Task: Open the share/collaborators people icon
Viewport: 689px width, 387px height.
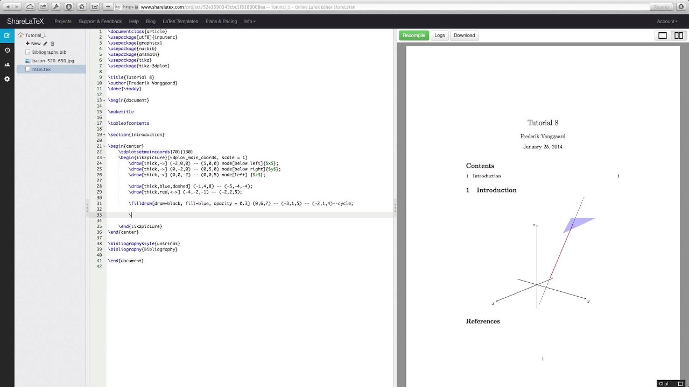Action: tap(7, 64)
